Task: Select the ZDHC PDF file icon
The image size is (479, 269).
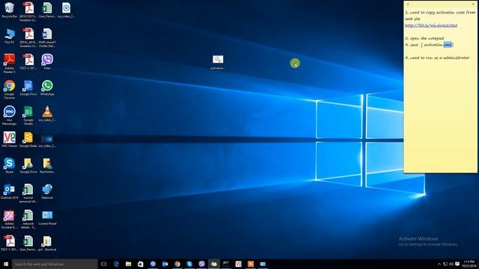Action: tap(28, 37)
